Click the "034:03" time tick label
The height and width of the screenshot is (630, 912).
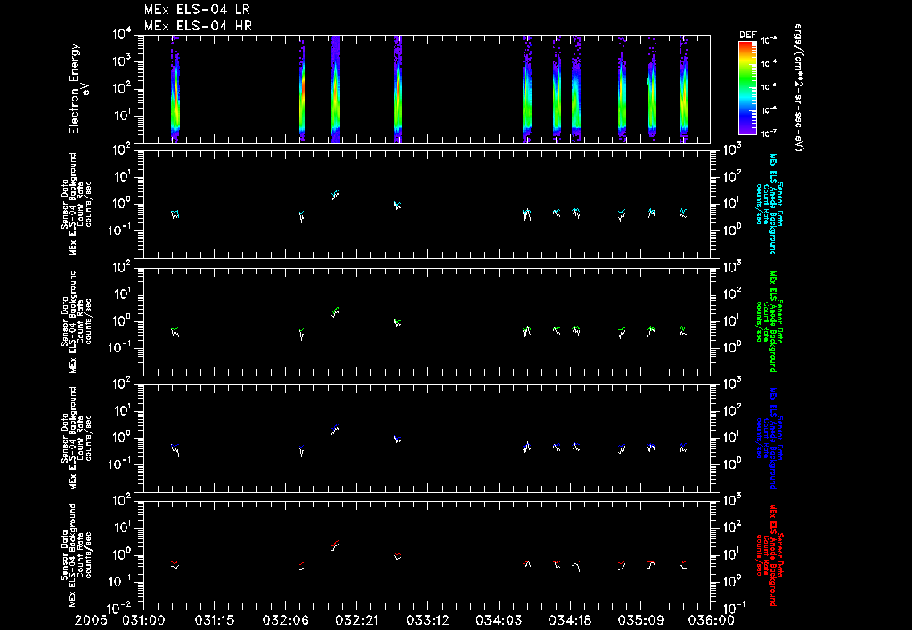tap(498, 621)
